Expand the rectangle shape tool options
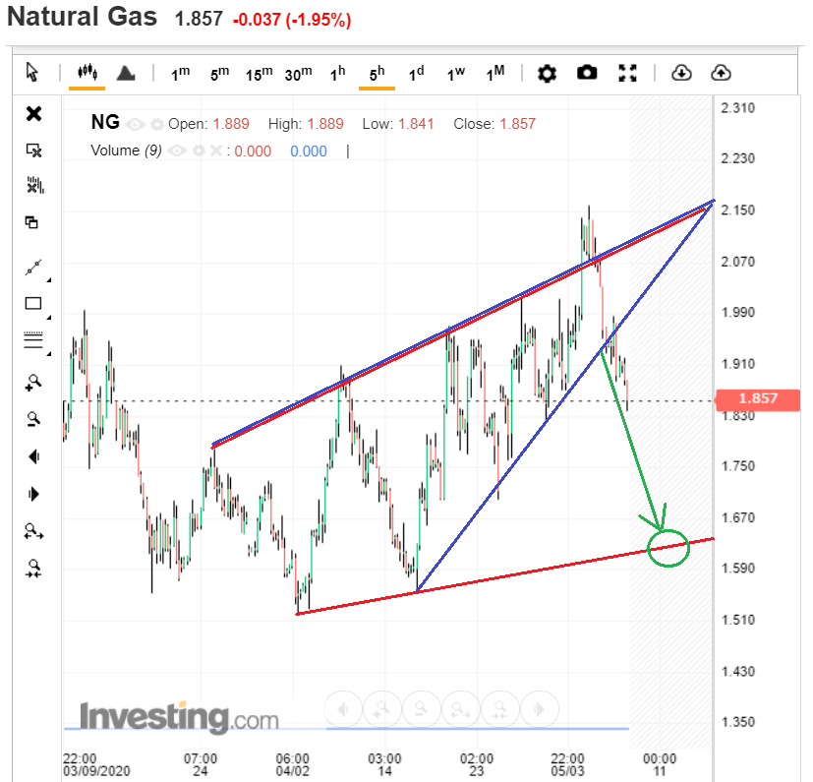 click(x=49, y=317)
